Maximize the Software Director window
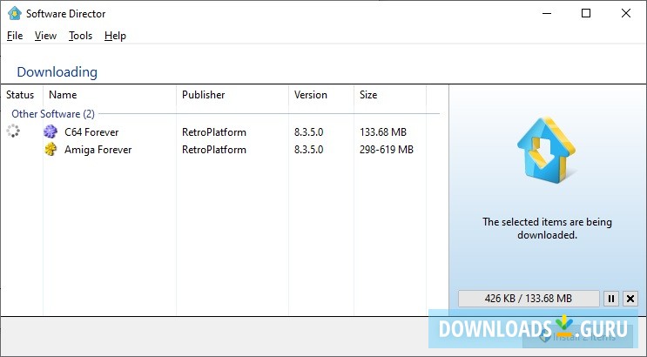This screenshot has width=647, height=357. coord(586,13)
